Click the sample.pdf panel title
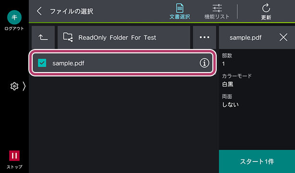 [246, 37]
